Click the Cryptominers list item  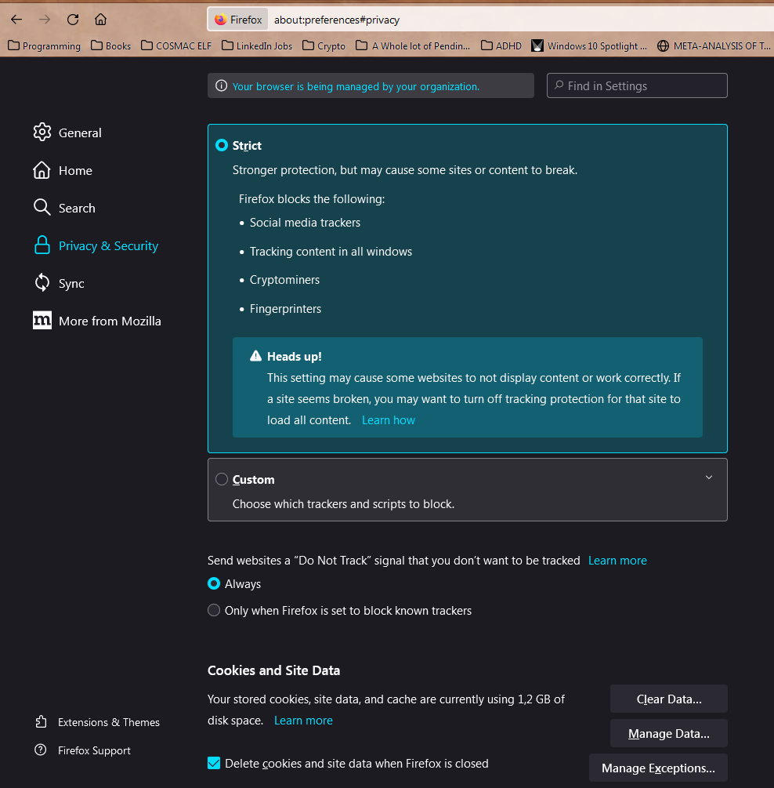[x=284, y=280]
